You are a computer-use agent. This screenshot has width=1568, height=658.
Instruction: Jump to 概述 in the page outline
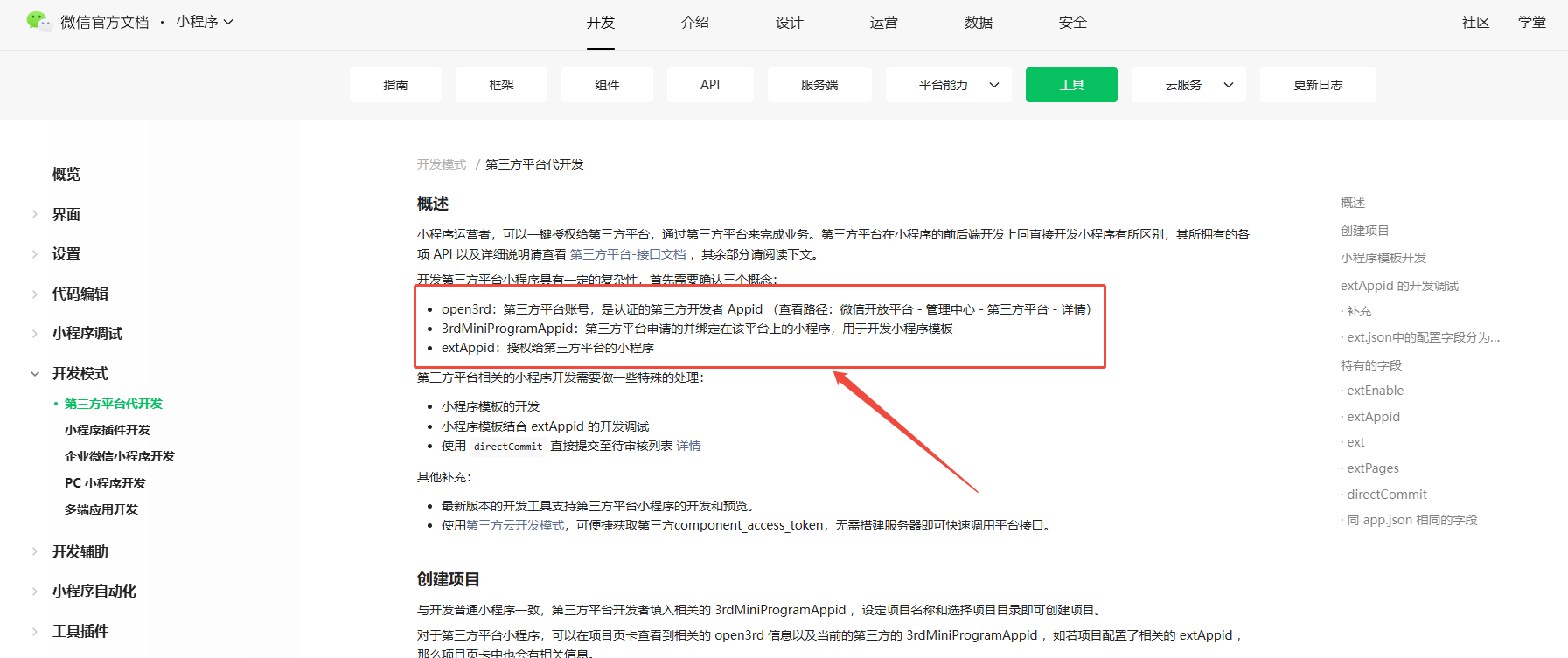tap(1353, 203)
